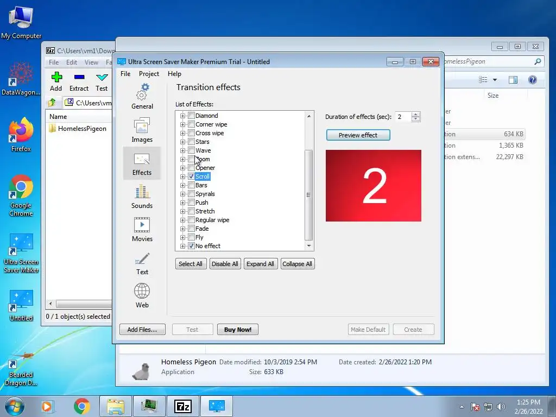Expand the Wave effect tree node
This screenshot has height=417, width=556.
pos(182,150)
